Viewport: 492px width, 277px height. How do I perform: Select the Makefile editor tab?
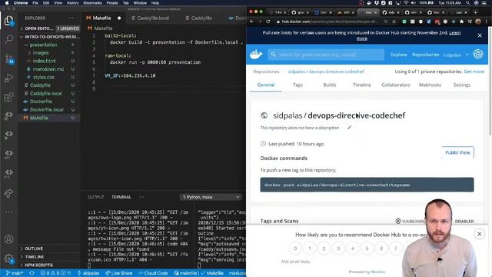(x=103, y=18)
